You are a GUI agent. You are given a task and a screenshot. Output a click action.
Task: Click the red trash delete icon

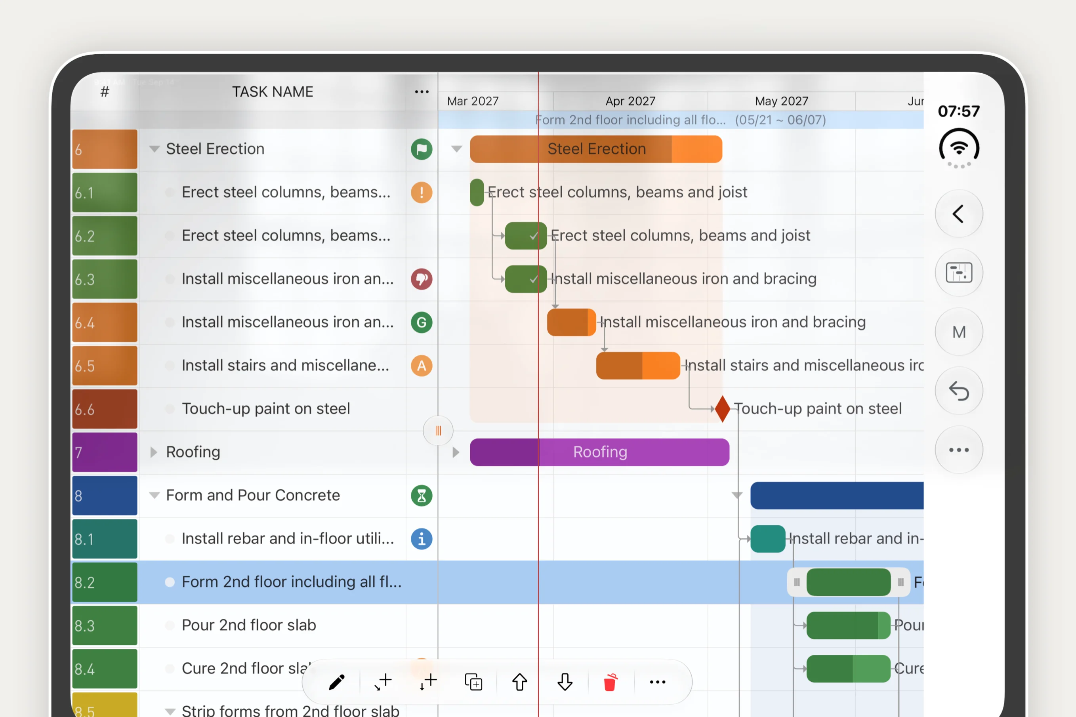coord(610,682)
